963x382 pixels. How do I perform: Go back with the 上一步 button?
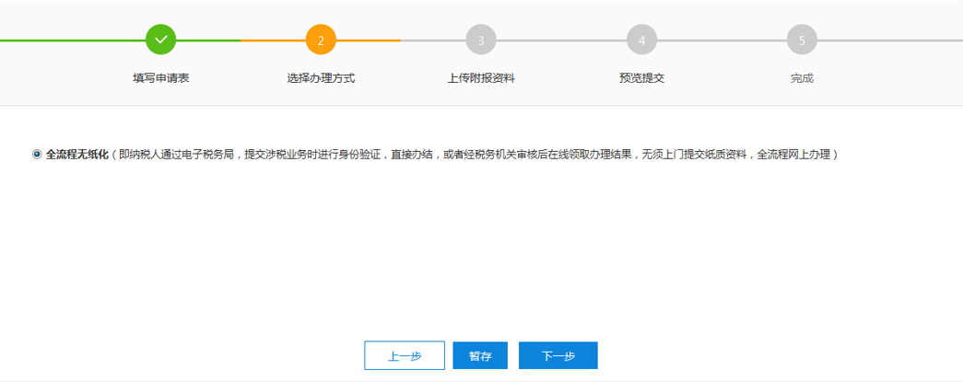[405, 355]
